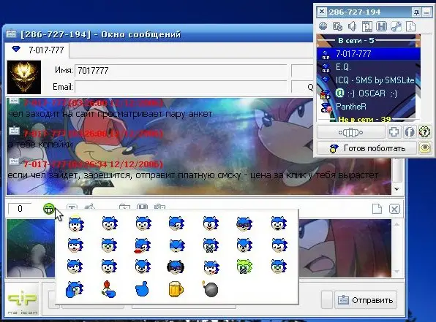Insert the winking Sonic smiley
The height and width of the screenshot is (322, 436).
[x=177, y=223]
